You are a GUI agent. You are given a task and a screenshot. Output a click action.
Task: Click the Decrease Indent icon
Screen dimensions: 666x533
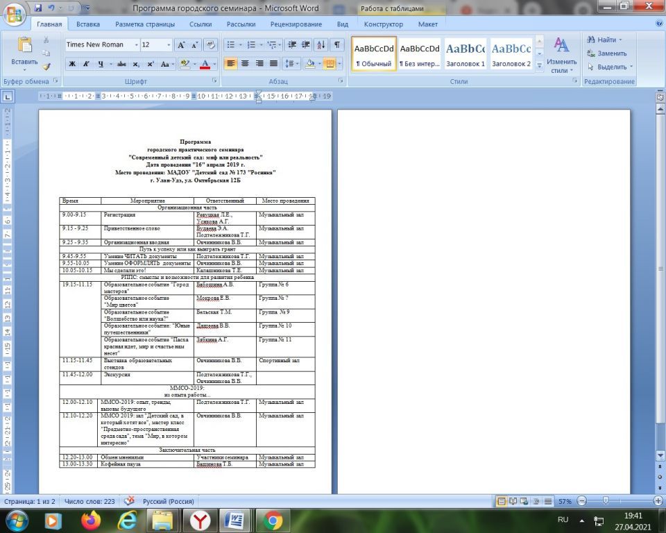291,44
